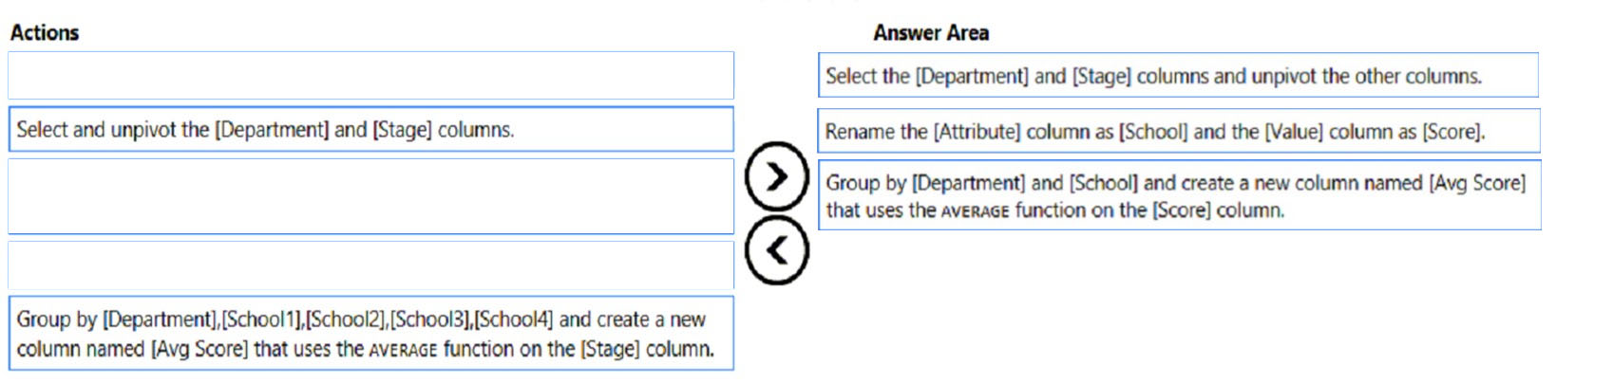Click the right-pointing arrow to move action over
1613x383 pixels.
pyautogui.click(x=777, y=176)
